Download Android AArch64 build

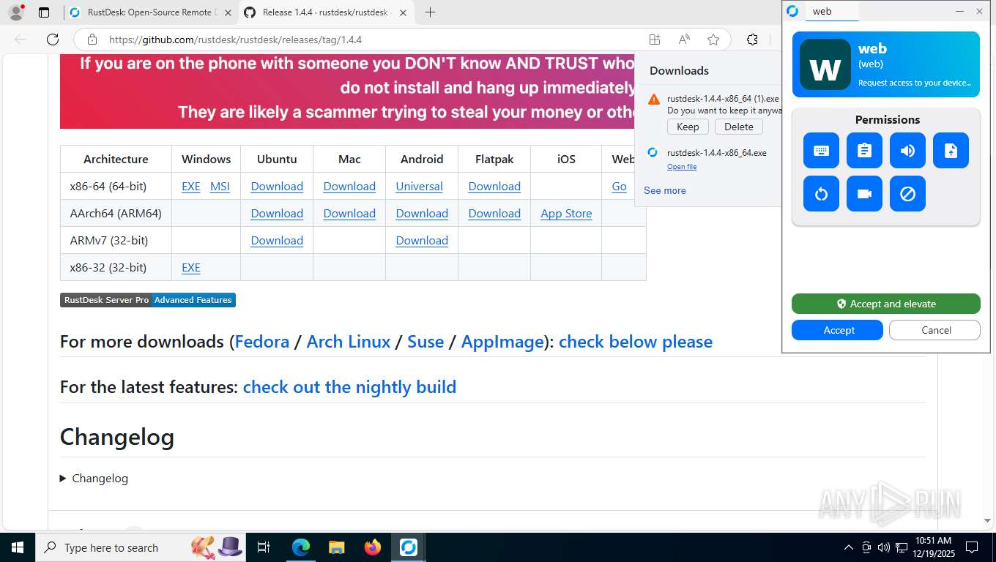pos(422,214)
